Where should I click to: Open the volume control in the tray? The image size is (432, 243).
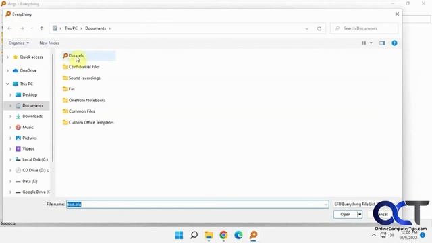tap(391, 235)
